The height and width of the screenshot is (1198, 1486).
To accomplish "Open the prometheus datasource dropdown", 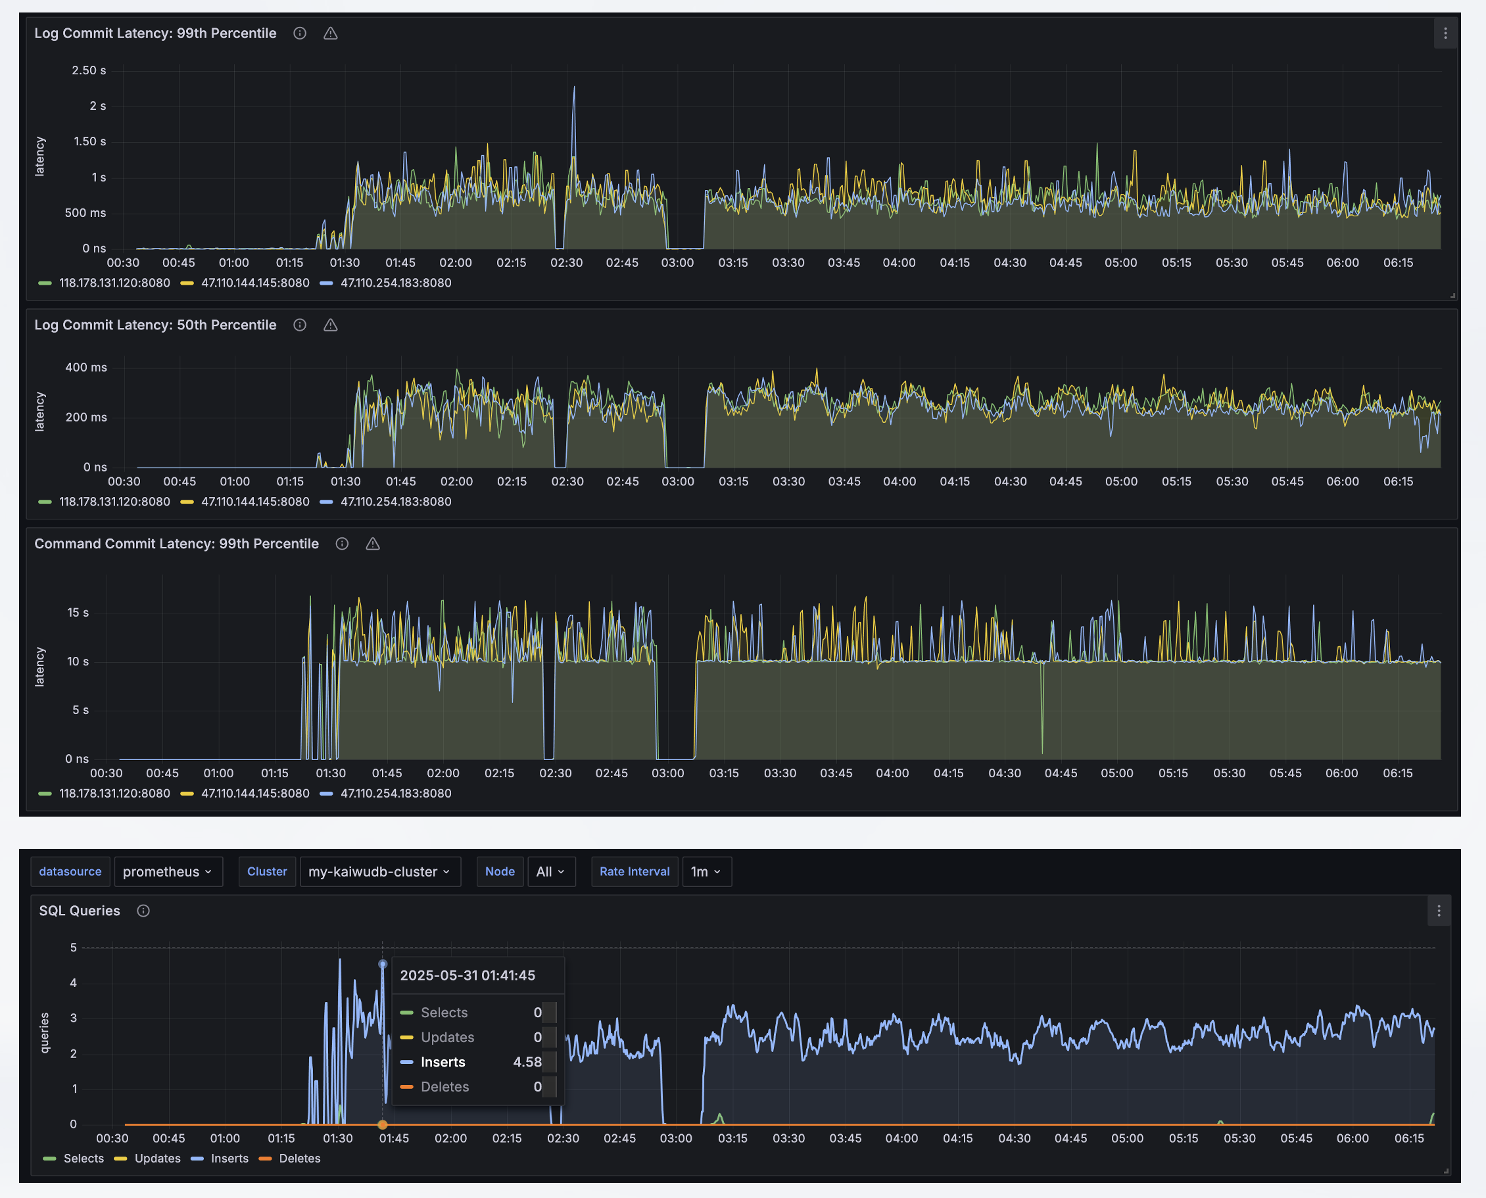I will click(168, 872).
